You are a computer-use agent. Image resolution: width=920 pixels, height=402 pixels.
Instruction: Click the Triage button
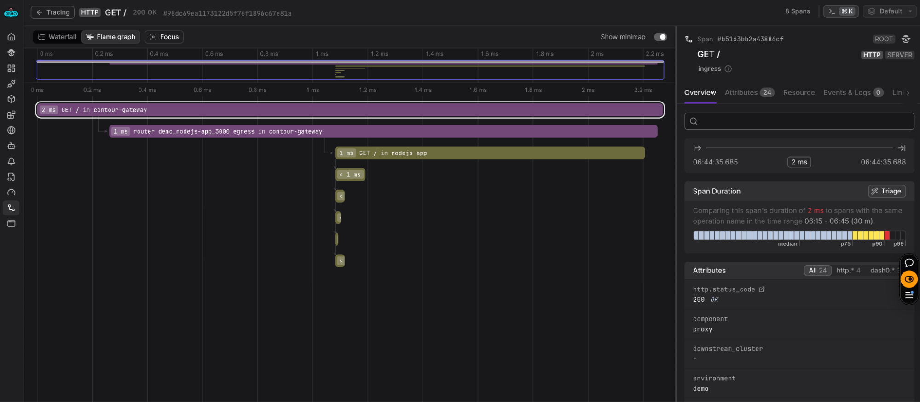pyautogui.click(x=887, y=191)
